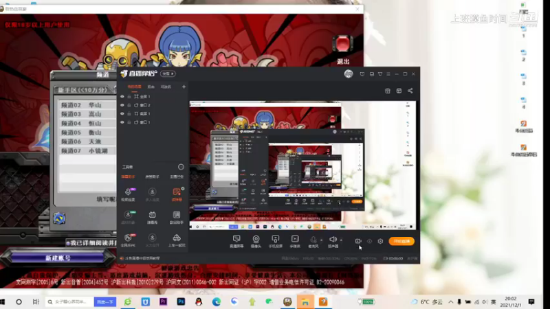Open the PK battle tool with HOT badge
550x309 pixels.
[x=128, y=240]
